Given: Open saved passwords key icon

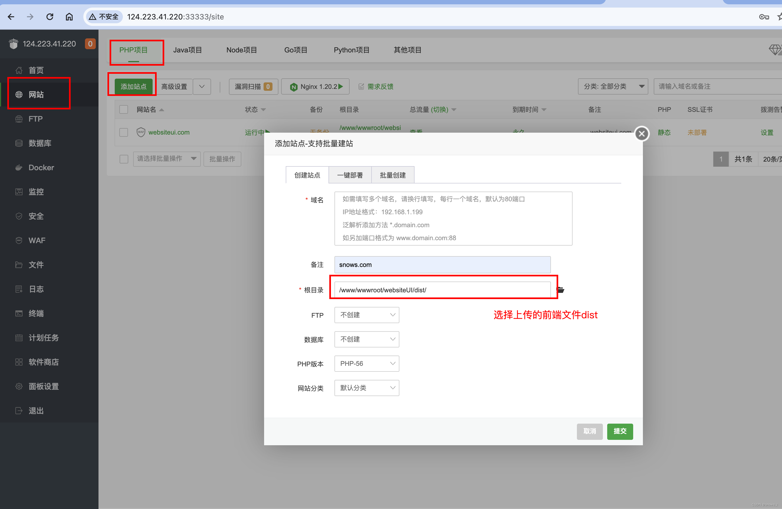Looking at the screenshot, I should [764, 17].
